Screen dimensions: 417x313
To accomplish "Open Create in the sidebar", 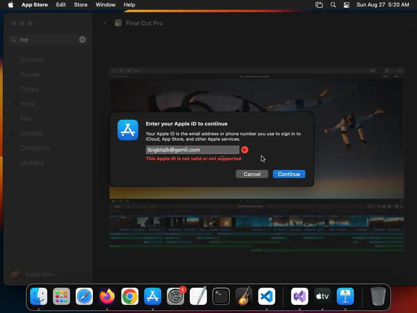I will (x=29, y=89).
